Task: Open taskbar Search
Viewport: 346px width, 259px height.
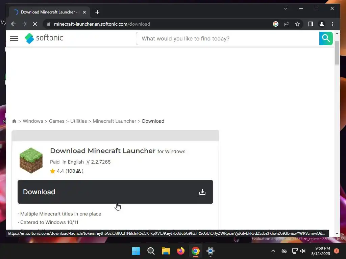Action: [x=151, y=251]
